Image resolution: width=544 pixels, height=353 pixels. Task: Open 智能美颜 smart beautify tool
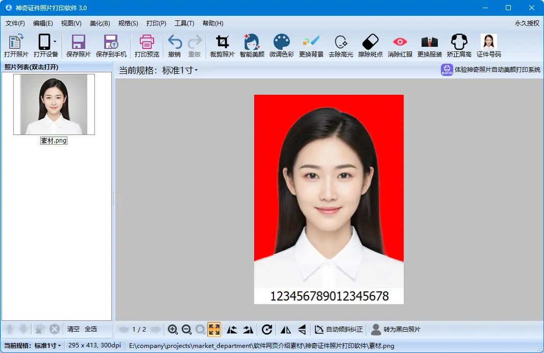point(252,46)
